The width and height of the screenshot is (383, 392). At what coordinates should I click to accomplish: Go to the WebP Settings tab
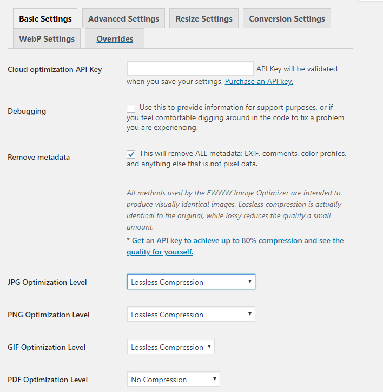click(x=47, y=38)
